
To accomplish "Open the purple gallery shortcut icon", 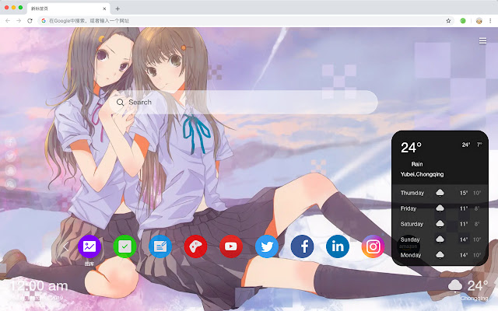I will (x=89, y=246).
